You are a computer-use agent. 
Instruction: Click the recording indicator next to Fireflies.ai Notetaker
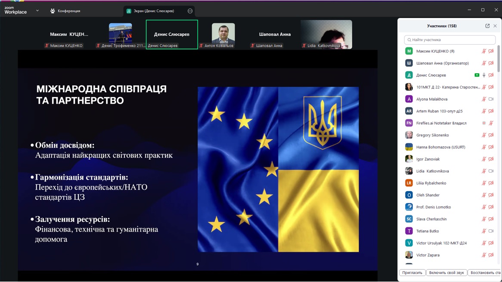tap(484, 123)
